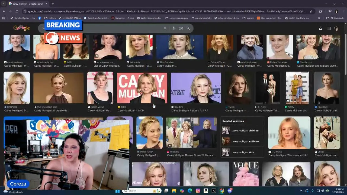The image size is (347, 195).
Task: Clear the Google search box
Action: tap(165, 28)
